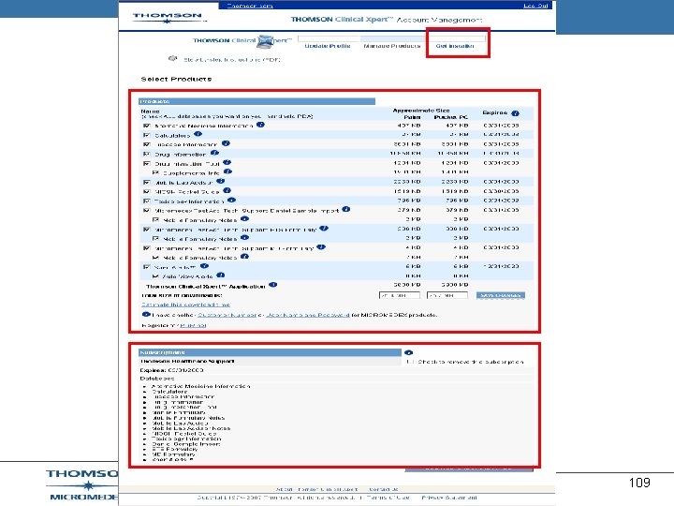Click the Pocket PC total download size field
This screenshot has height=506, width=674.
pyautogui.click(x=447, y=295)
